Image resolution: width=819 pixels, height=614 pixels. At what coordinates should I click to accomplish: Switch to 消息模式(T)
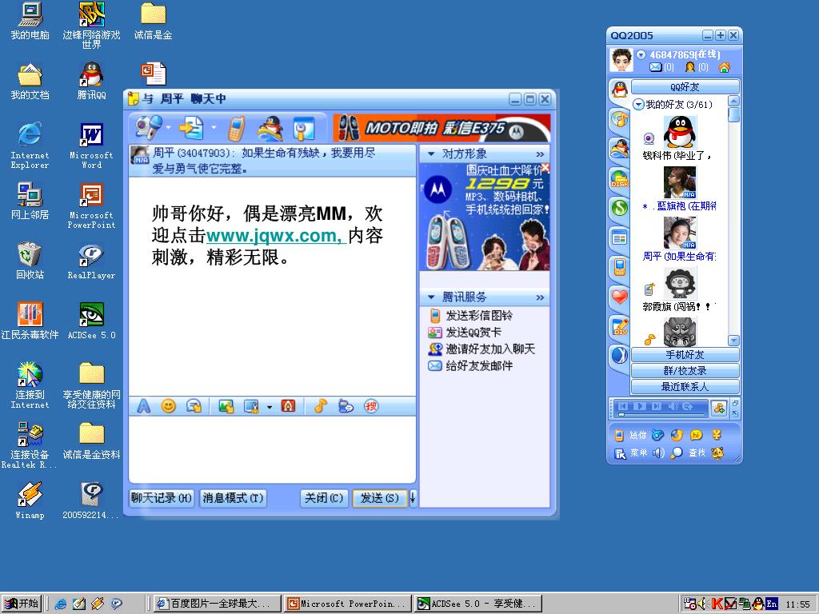[233, 498]
